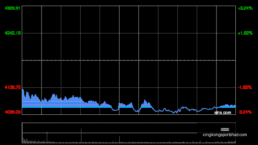Viewport: 258px width, 145px height.
Task: Open the xingkongsportshad.com watermark link
Action: tap(225, 135)
